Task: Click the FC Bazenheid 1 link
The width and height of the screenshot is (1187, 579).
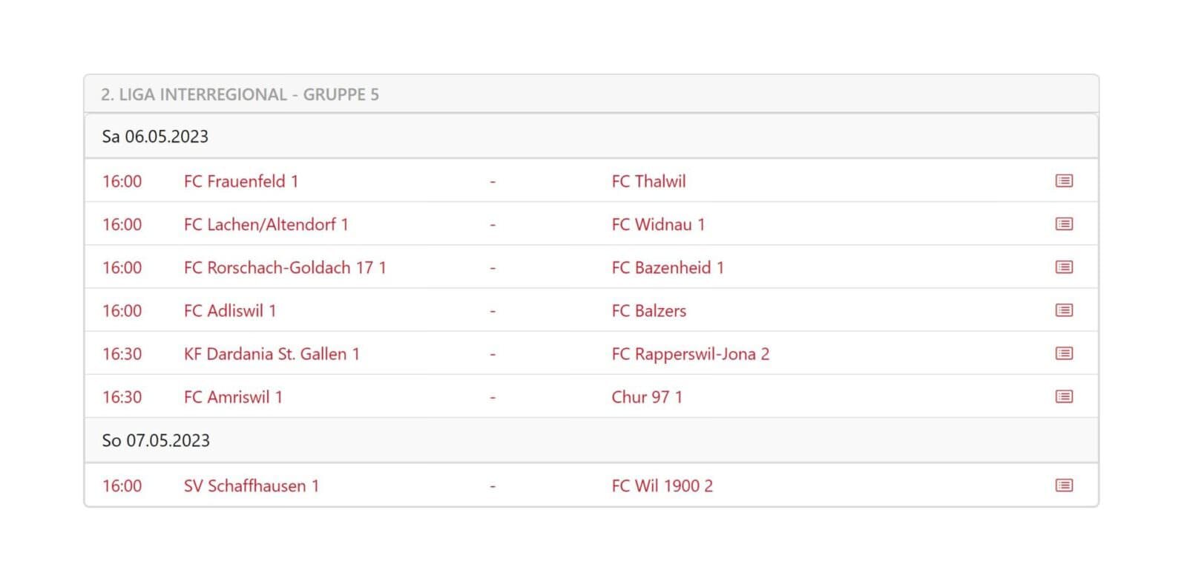Action: [x=668, y=267]
